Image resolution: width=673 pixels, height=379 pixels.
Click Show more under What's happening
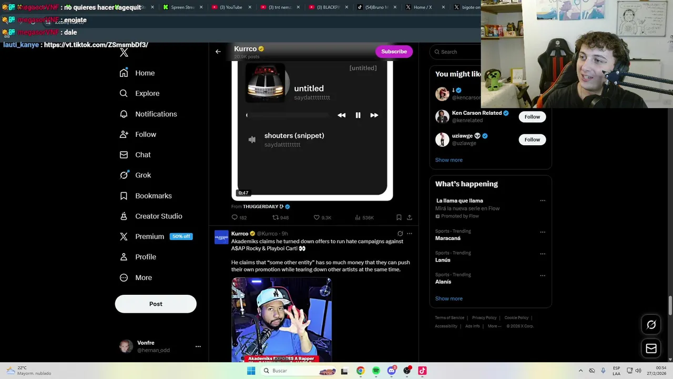point(448,298)
